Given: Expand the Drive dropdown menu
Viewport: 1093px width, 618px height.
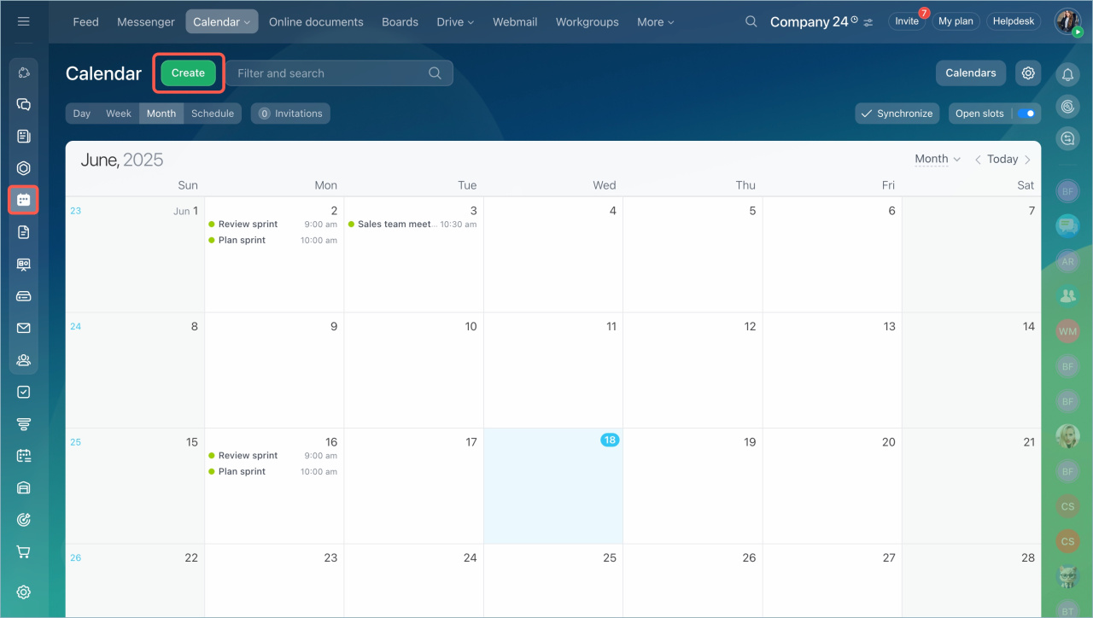Looking at the screenshot, I should click(455, 22).
